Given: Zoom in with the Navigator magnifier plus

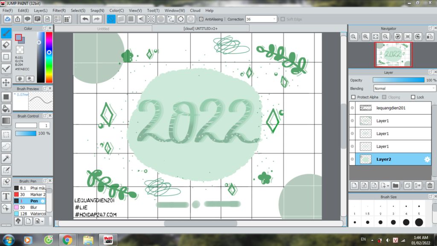Looking at the screenshot, I should 365,37.
